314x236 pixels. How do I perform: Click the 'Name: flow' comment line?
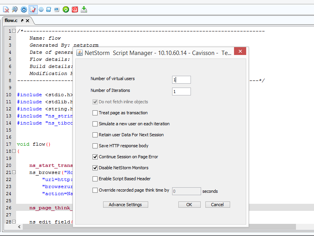(45, 38)
